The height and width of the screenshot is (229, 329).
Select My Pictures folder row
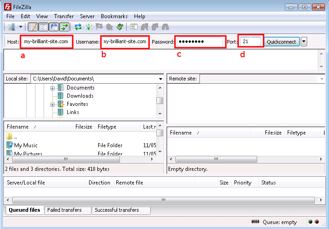(80, 153)
